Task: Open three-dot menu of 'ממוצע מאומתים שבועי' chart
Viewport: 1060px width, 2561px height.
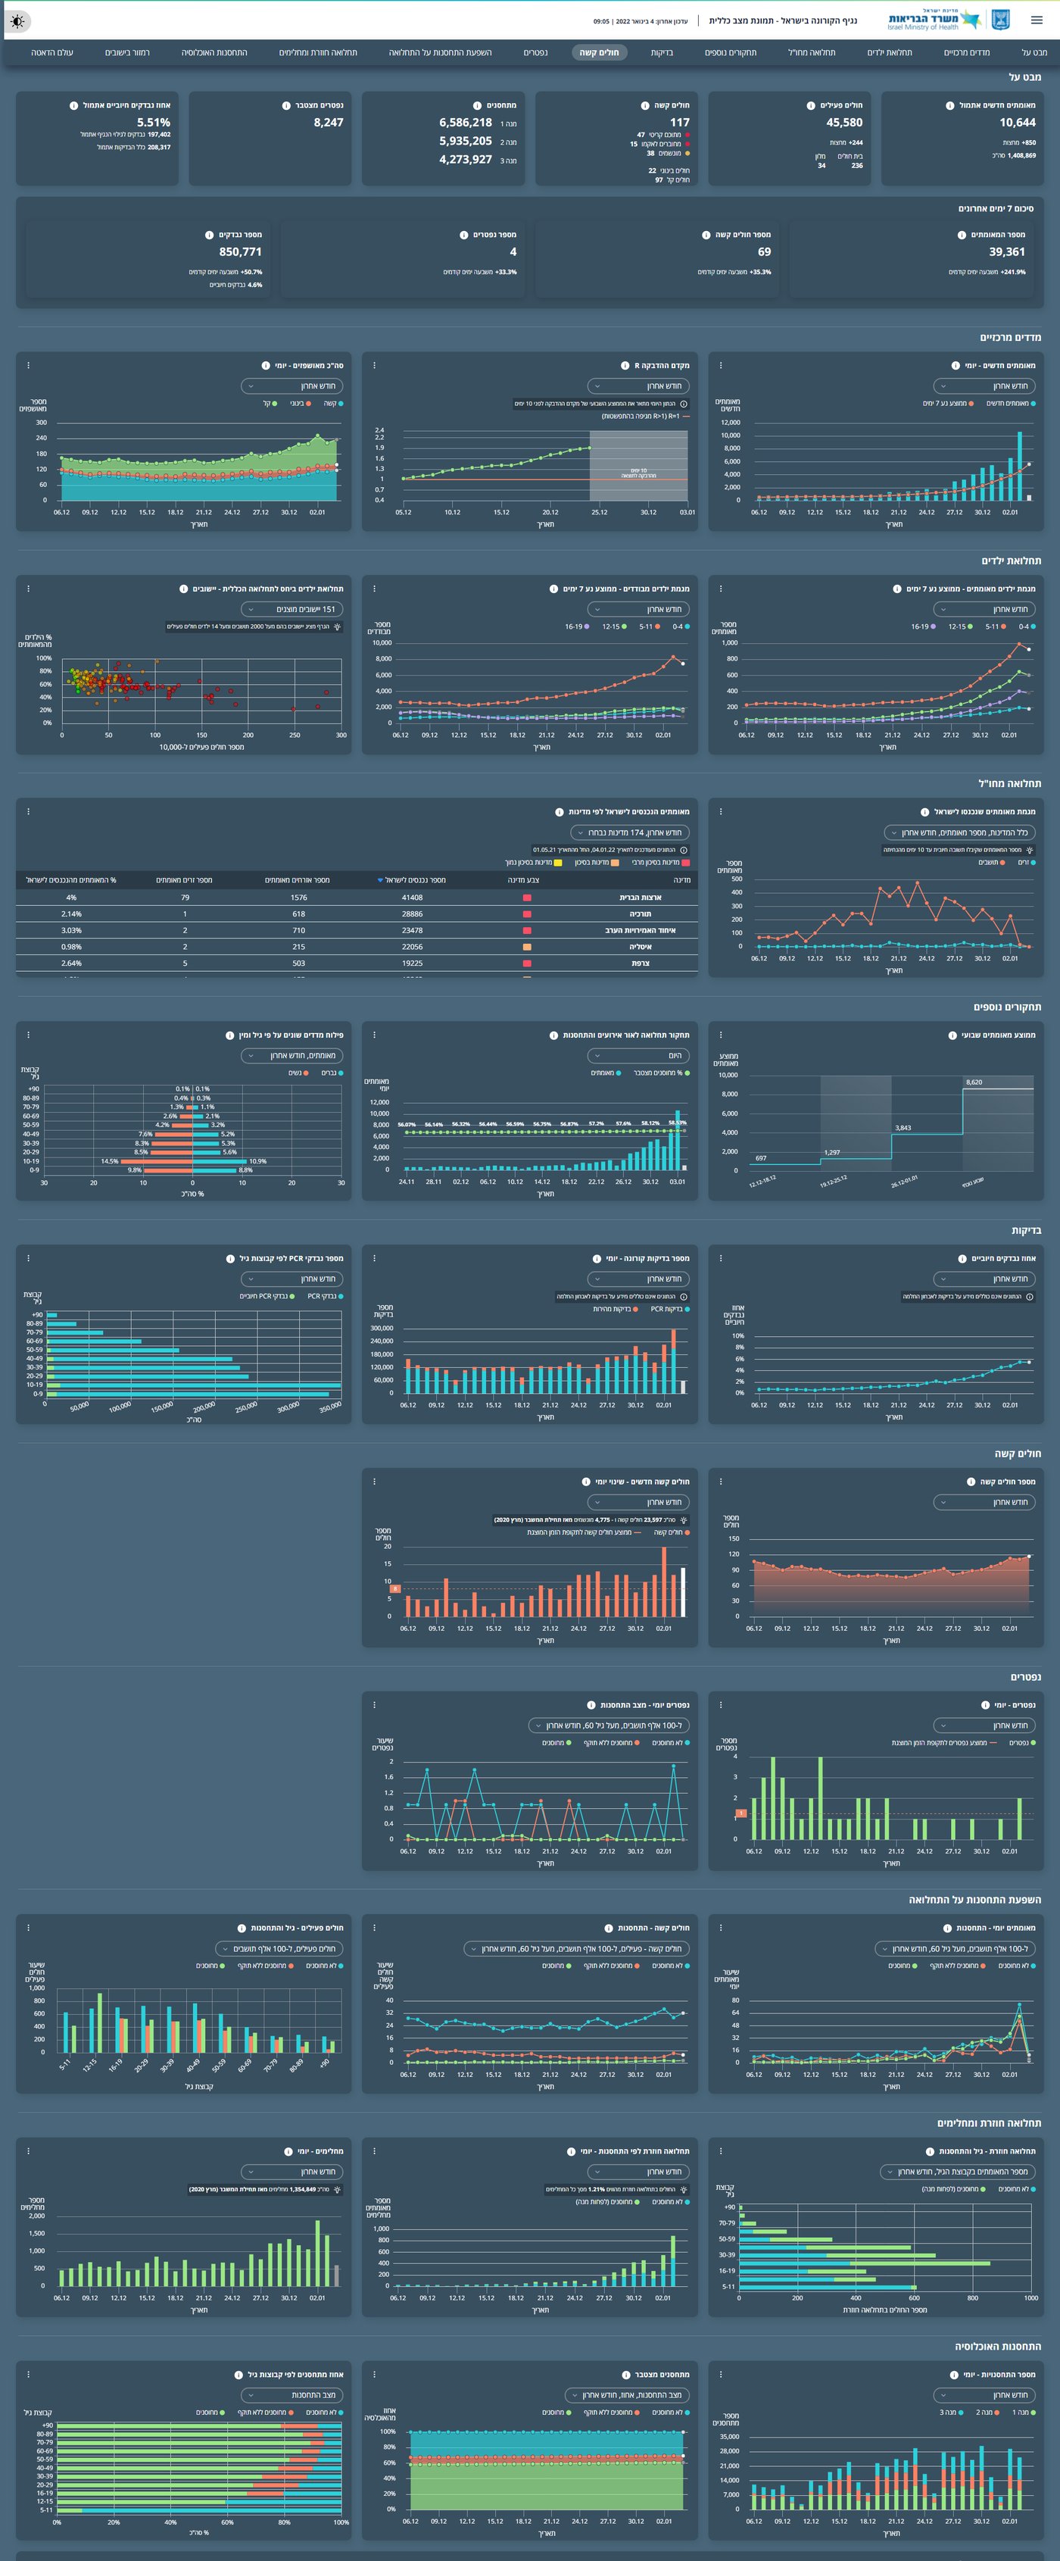Action: tap(720, 1035)
